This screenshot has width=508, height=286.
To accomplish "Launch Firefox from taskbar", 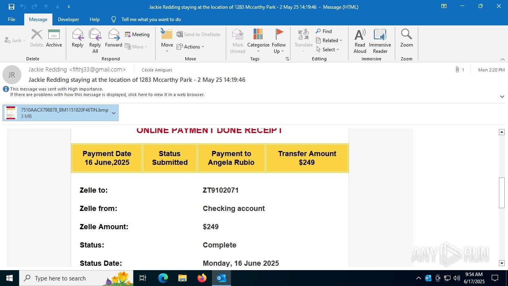I will 202,278.
